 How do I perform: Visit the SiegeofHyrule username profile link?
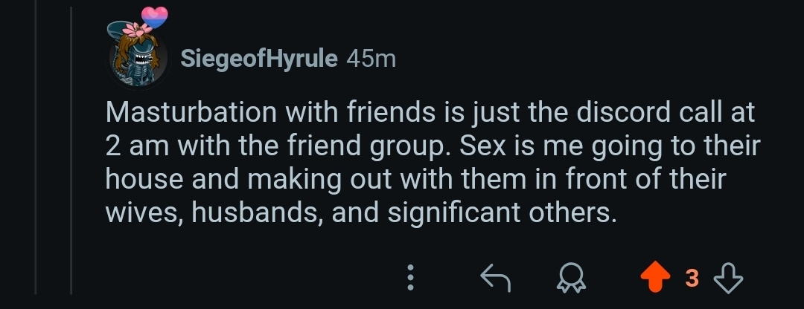tap(258, 59)
